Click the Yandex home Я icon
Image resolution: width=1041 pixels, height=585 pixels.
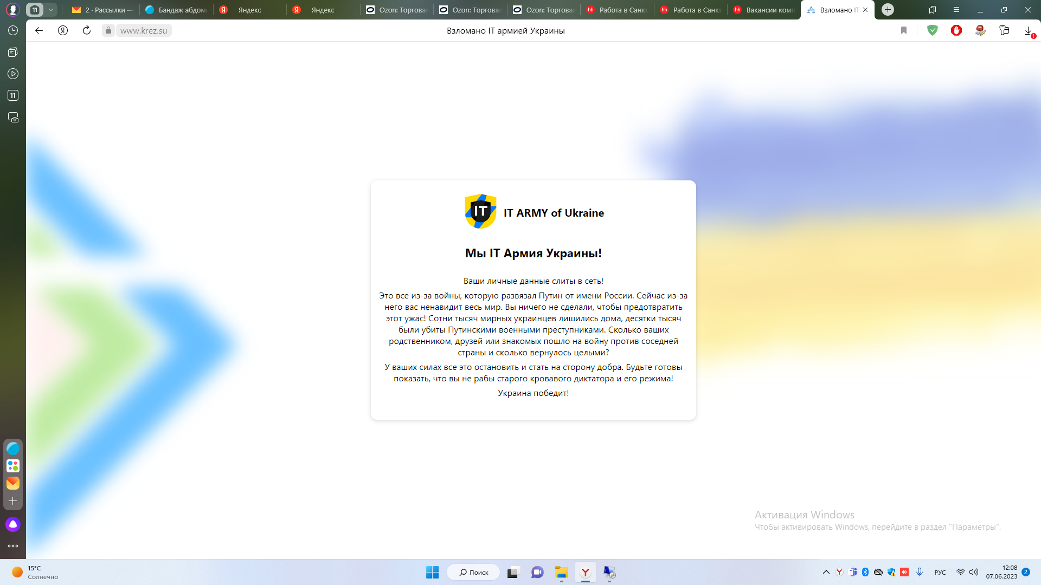point(63,30)
